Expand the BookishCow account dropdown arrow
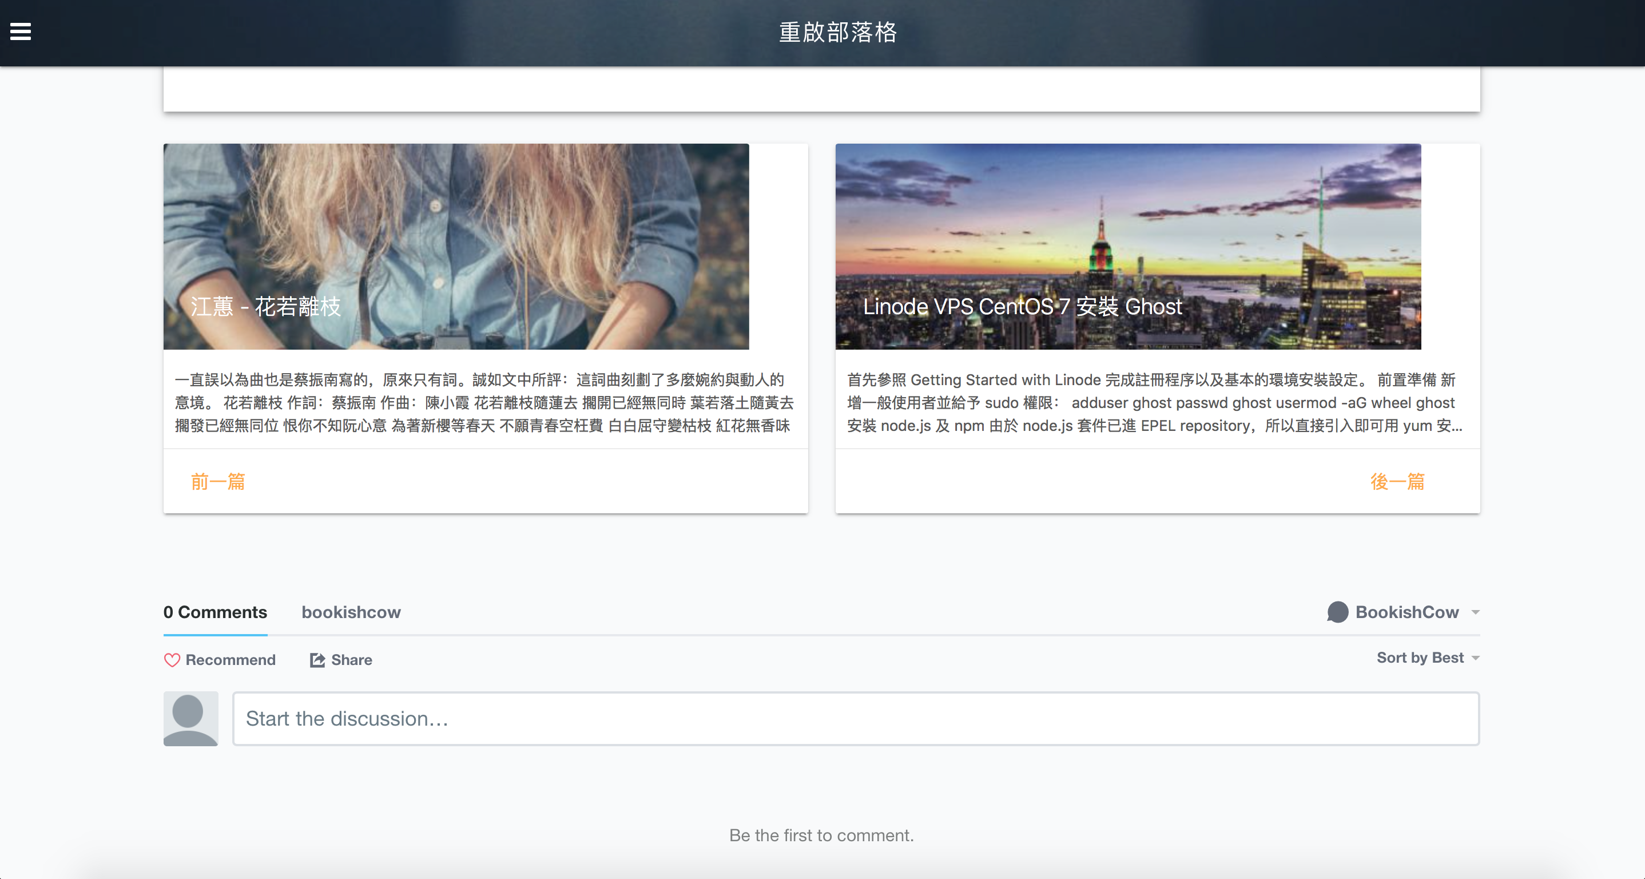The width and height of the screenshot is (1645, 879). 1476,613
